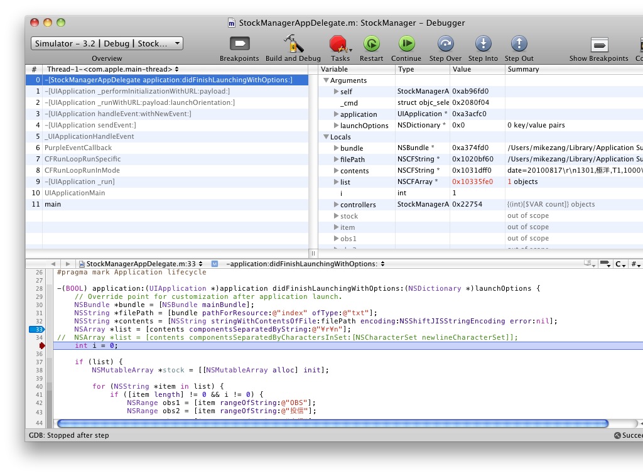Image resolution: width=643 pixels, height=476 pixels.
Task: Select stack frame 0 StockManagerAppDelegate
Action: point(167,80)
